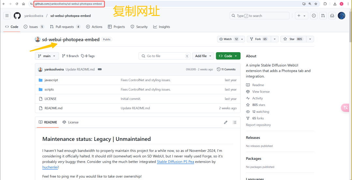Screen dimensions: 352x180
Task: Open the Projects tab
Action: point(116,27)
